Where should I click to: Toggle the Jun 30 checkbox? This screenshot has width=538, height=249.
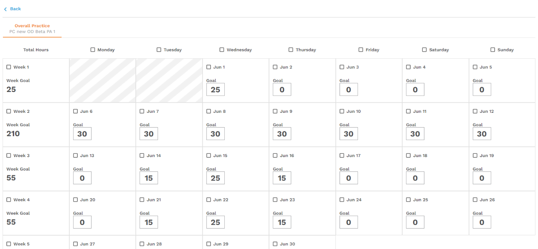pos(275,244)
